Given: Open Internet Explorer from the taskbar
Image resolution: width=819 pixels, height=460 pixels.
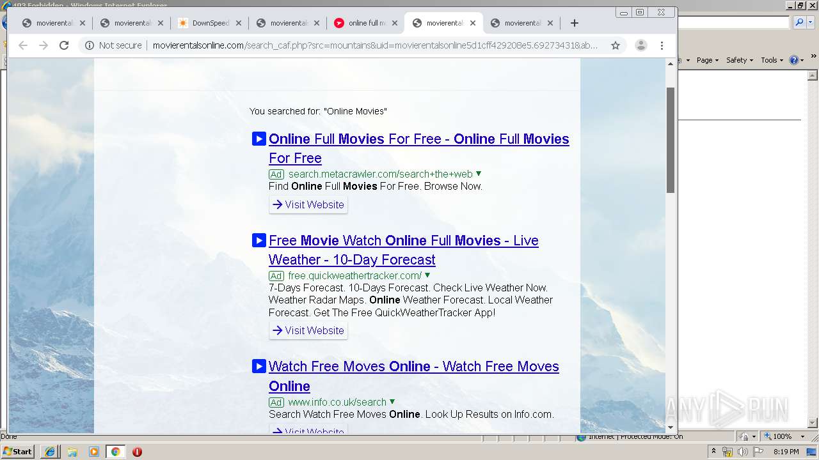Looking at the screenshot, I should (50, 451).
